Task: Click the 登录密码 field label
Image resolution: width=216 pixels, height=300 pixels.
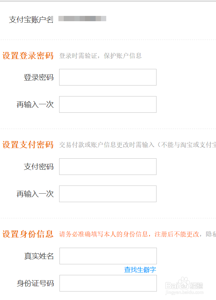Action: [39, 77]
